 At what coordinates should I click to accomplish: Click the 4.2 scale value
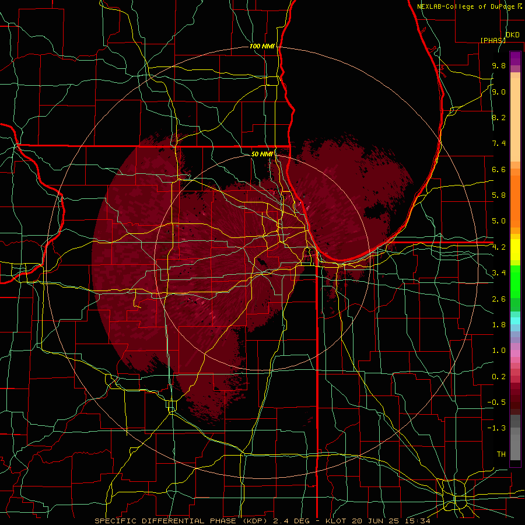click(499, 247)
